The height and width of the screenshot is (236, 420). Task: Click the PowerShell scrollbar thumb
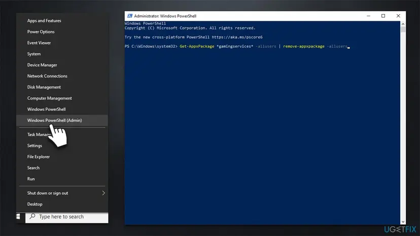click(403, 29)
